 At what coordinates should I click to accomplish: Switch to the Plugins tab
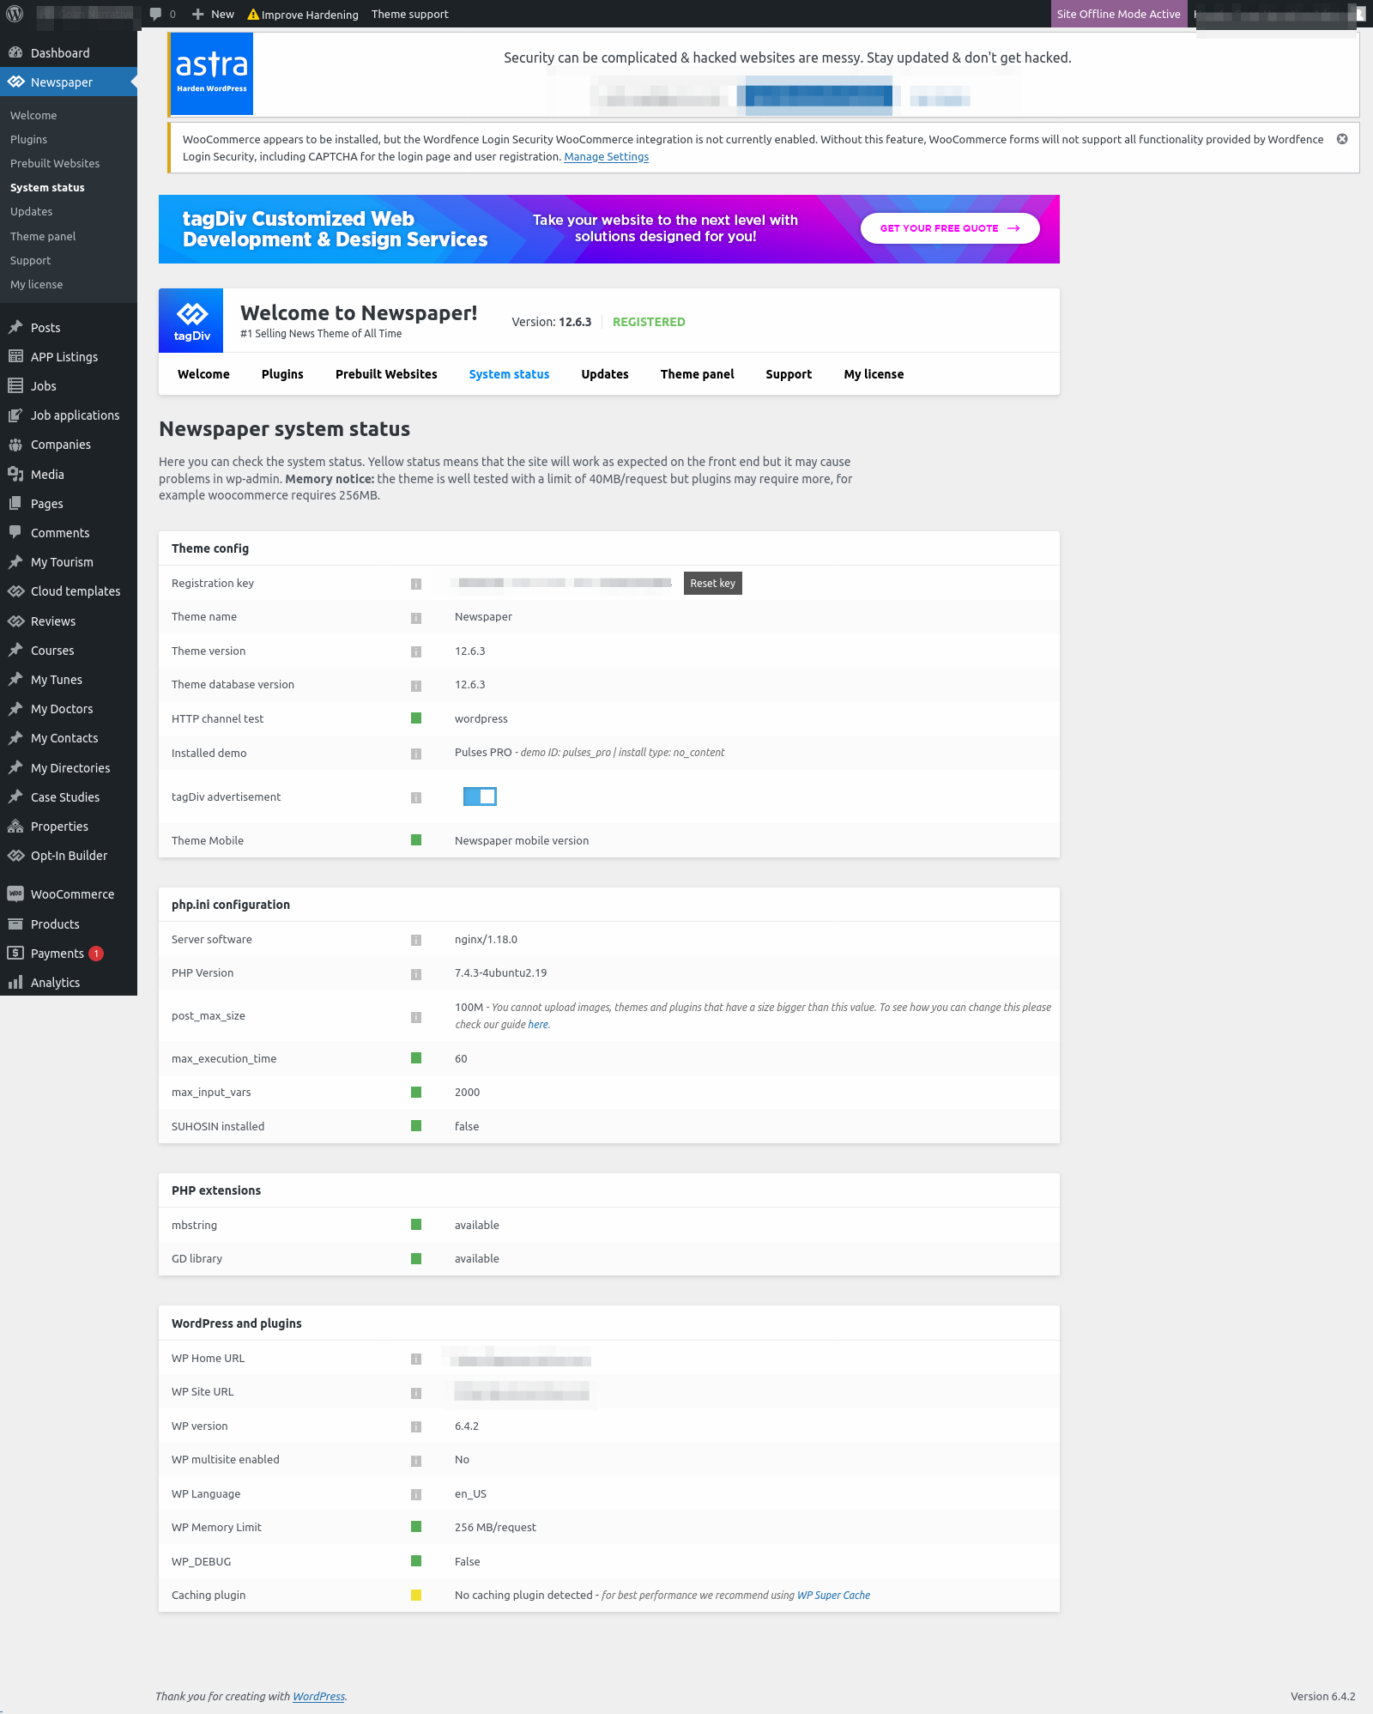pyautogui.click(x=282, y=374)
